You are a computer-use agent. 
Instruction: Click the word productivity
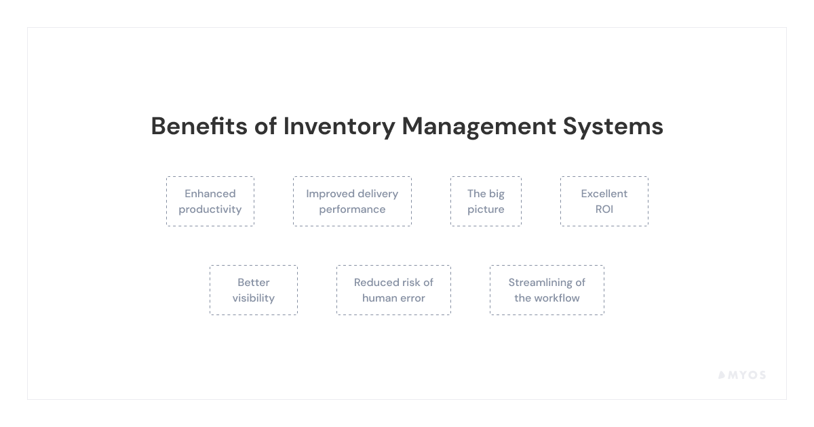point(210,209)
